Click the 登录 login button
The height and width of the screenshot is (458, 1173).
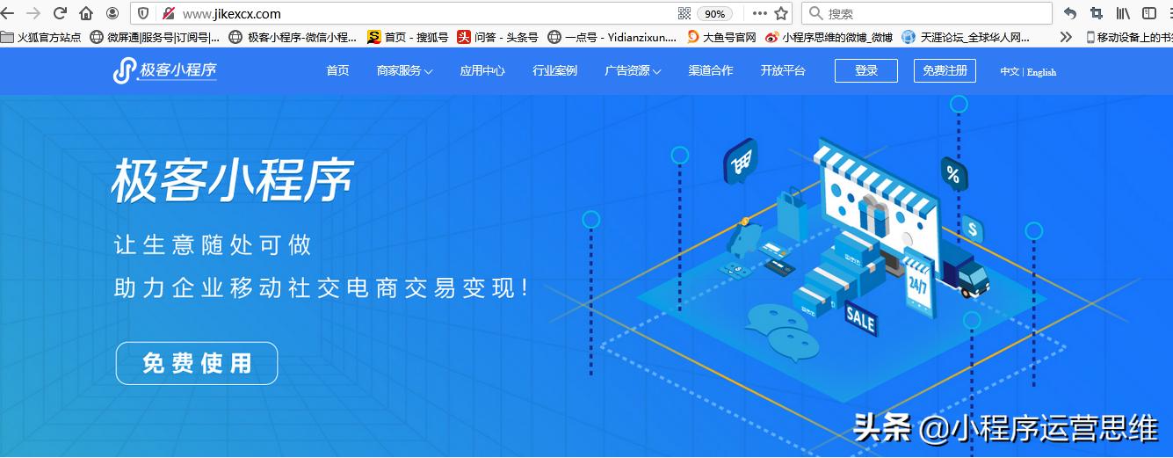coord(866,70)
